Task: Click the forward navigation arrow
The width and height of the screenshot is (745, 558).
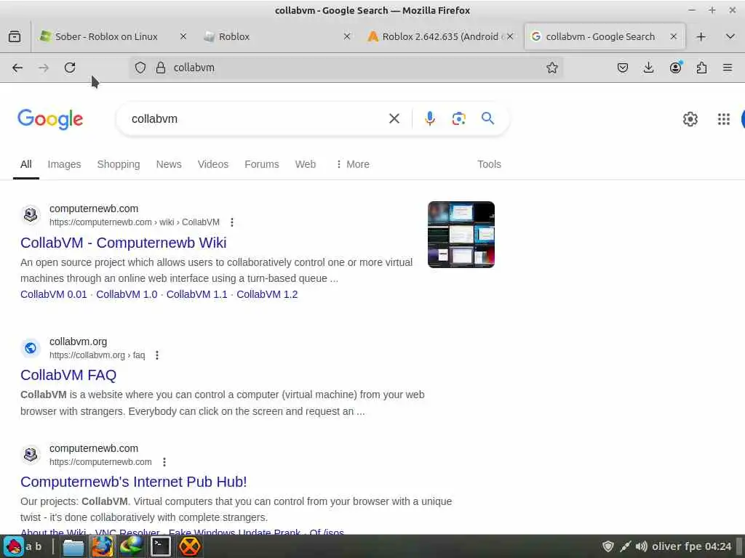Action: click(x=44, y=68)
